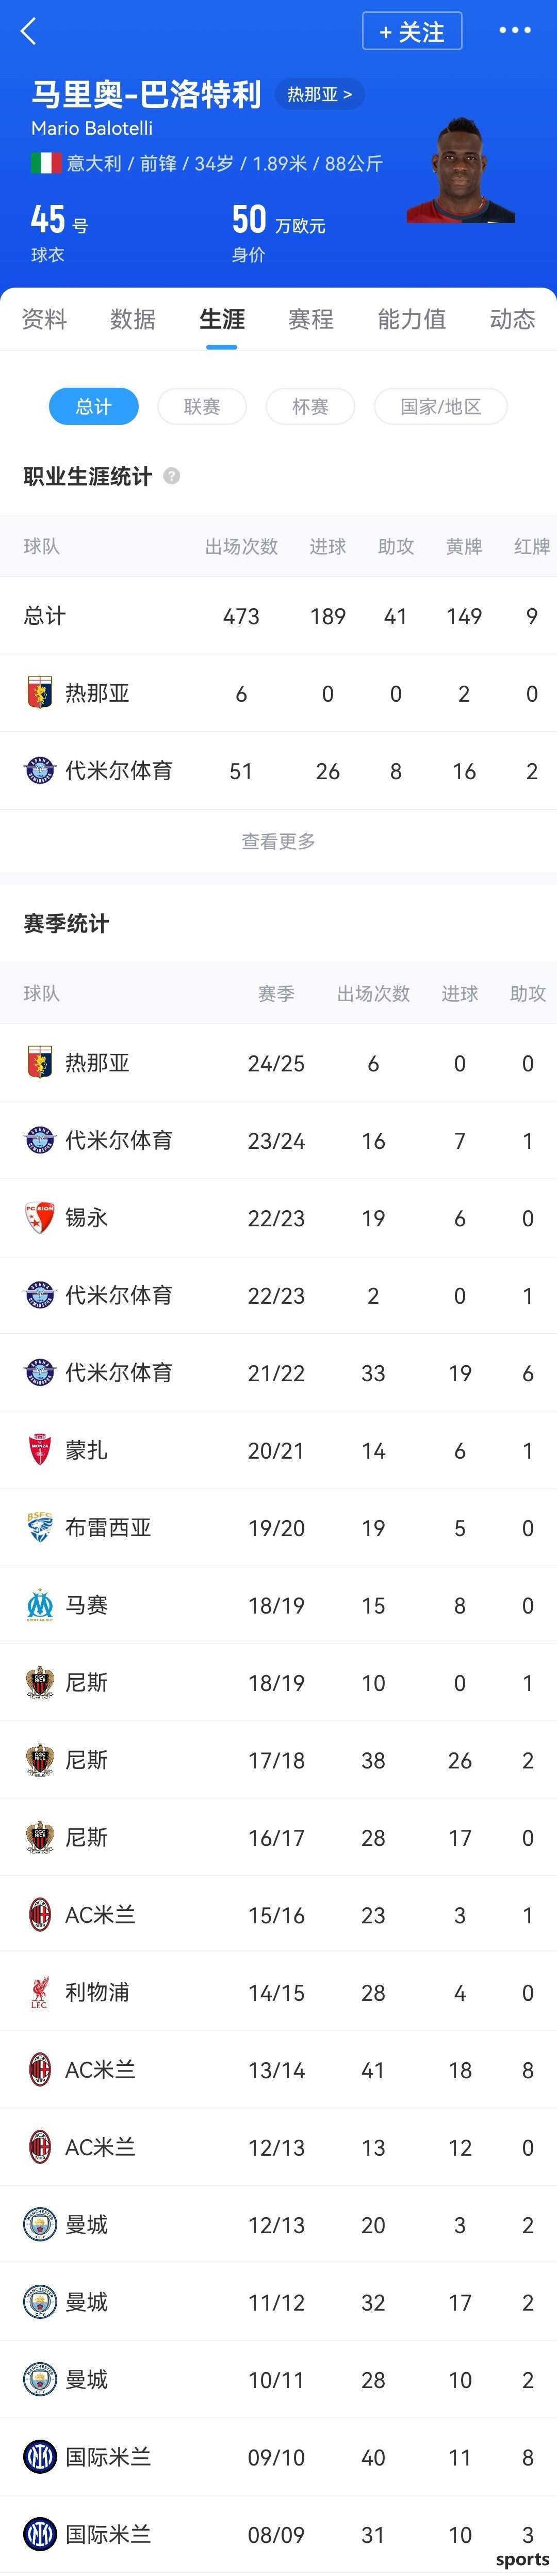557x2576 pixels.
Task: Switch to the 数据 tab
Action: point(133,319)
